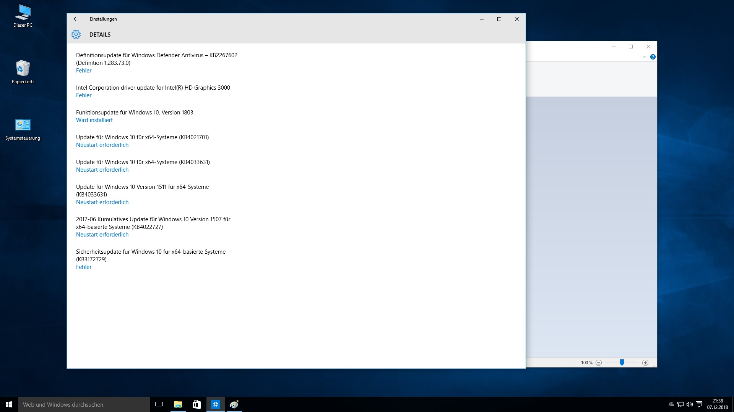
Task: Click the back arrow in Einstellungen
Action: click(x=76, y=19)
